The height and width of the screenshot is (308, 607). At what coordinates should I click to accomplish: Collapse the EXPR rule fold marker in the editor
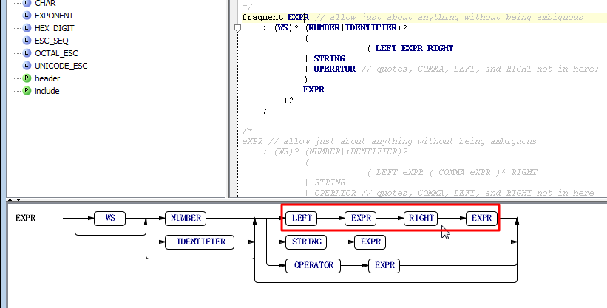(237, 28)
